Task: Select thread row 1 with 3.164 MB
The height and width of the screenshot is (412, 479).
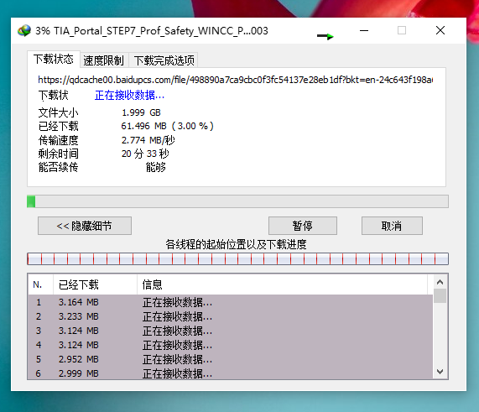Action: (x=231, y=302)
